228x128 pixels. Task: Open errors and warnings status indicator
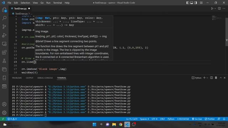pyautogui.click(x=12, y=119)
